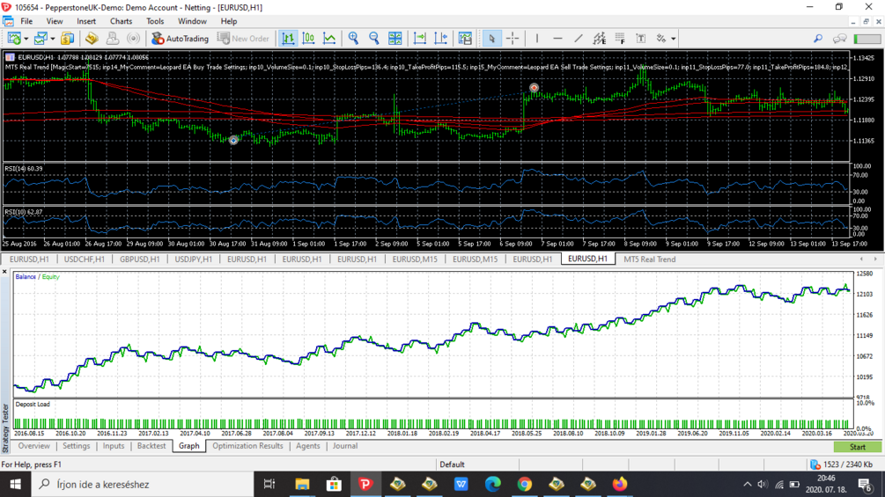The width and height of the screenshot is (885, 497).
Task: Switch chart to bar chart view
Action: (x=288, y=39)
